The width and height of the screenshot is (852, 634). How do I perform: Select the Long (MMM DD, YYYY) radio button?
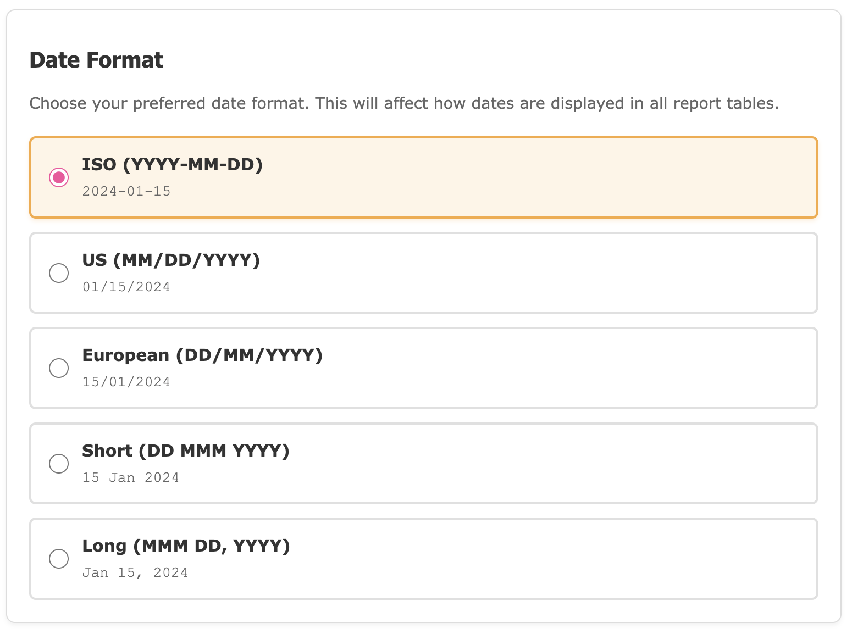59,559
